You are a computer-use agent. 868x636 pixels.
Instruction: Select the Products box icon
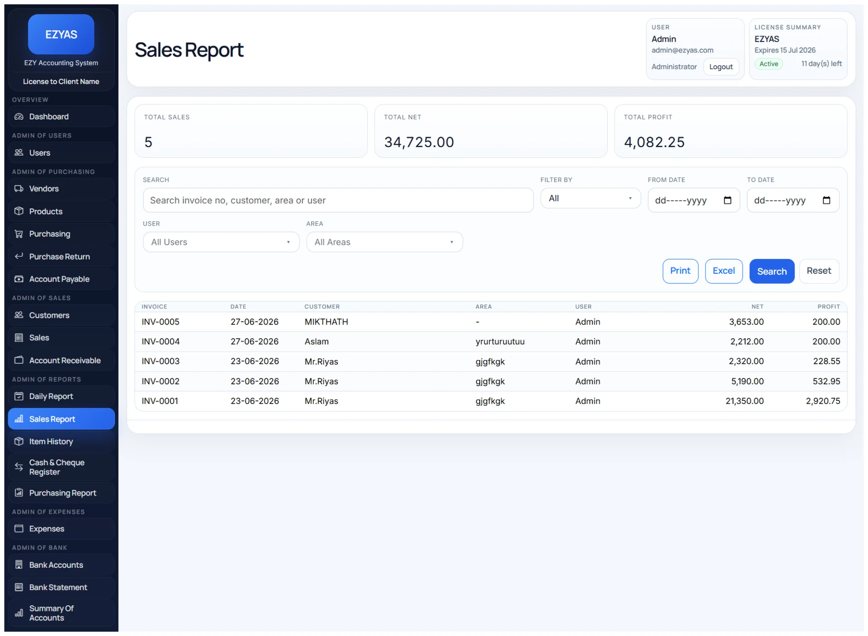19,211
